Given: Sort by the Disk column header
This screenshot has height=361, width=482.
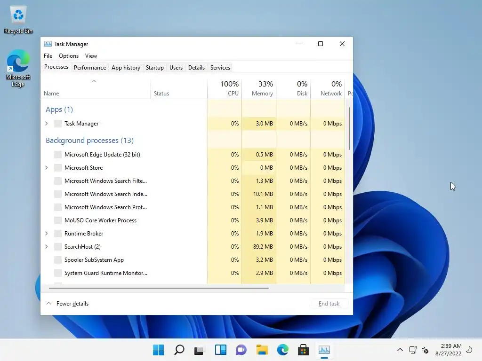Looking at the screenshot, I should 293,89.
